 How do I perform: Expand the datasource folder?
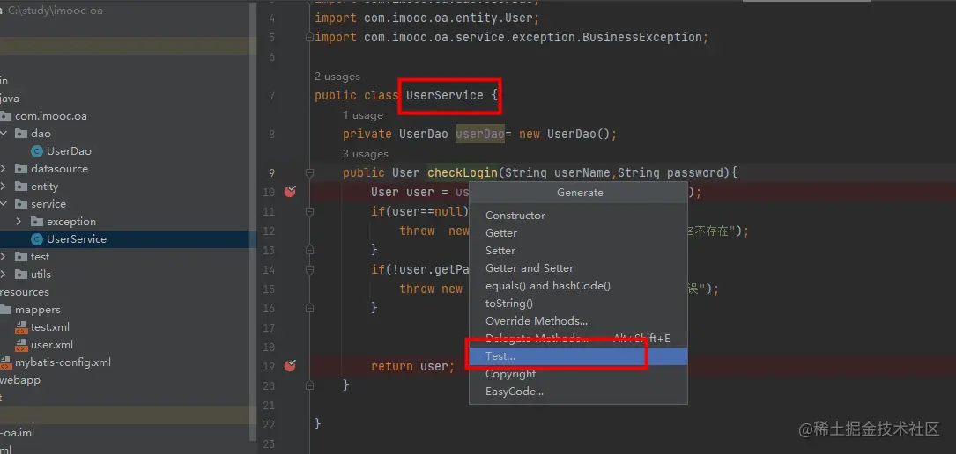(3, 169)
